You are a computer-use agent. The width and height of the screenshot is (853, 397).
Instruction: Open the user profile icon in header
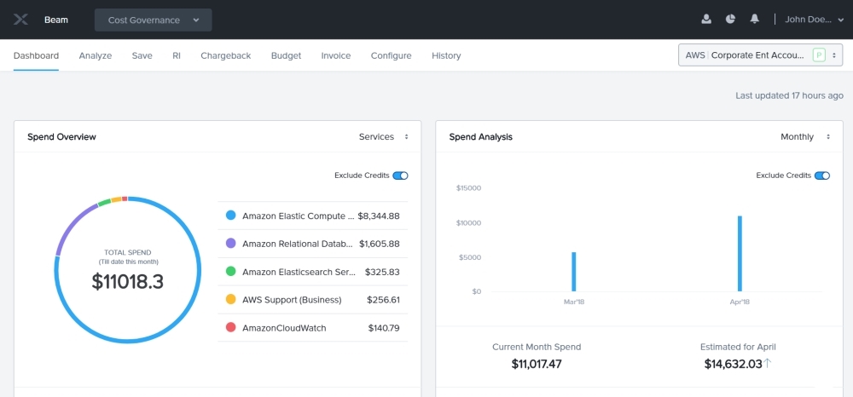[x=706, y=20]
